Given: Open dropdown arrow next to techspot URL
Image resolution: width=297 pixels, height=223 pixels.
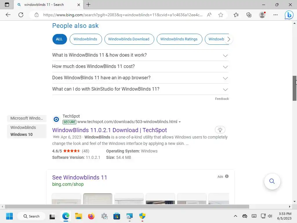Looking at the screenshot, I should (x=180, y=122).
